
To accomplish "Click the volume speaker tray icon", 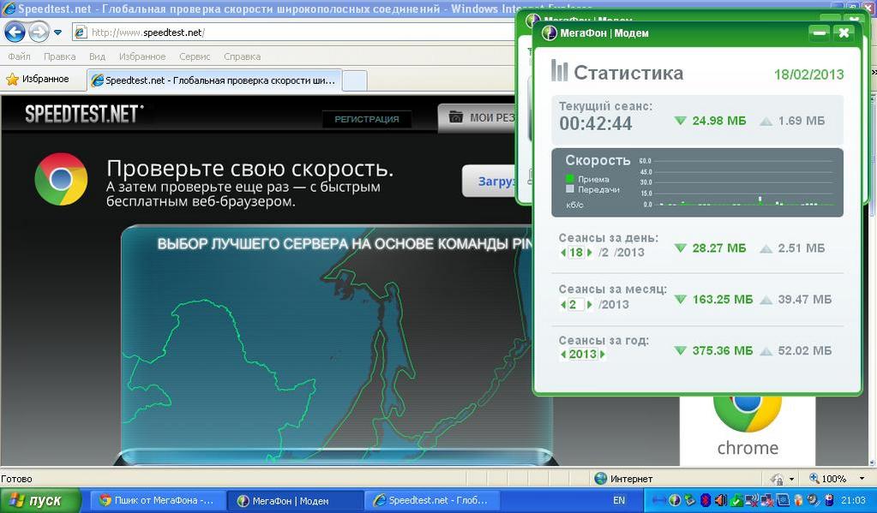I will (721, 500).
